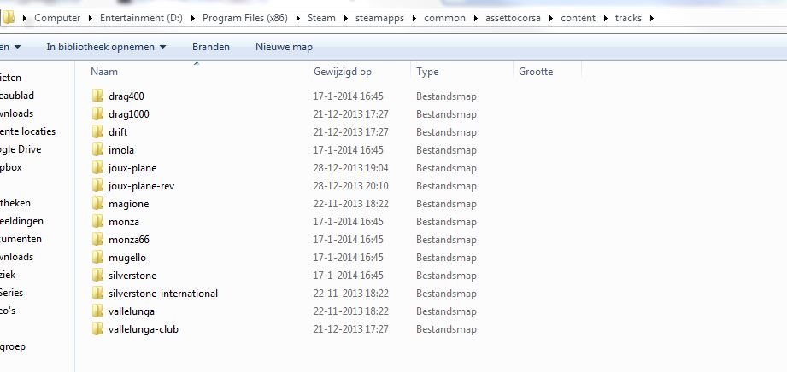787x372 pixels.
Task: Click the monza66 folder icon
Action: pos(97,240)
